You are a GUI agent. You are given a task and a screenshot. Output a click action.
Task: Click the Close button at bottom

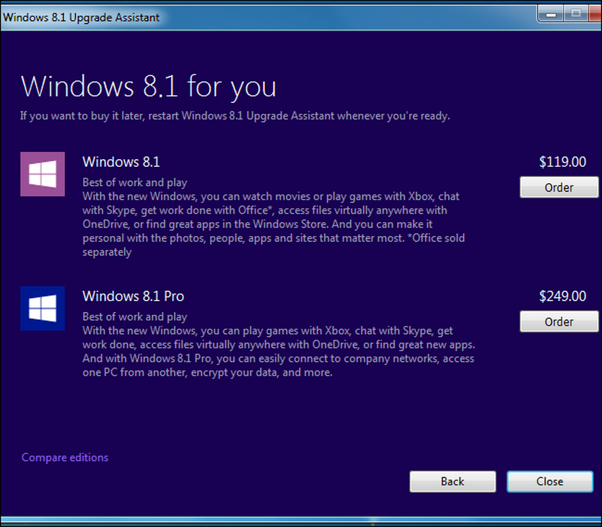coord(550,482)
